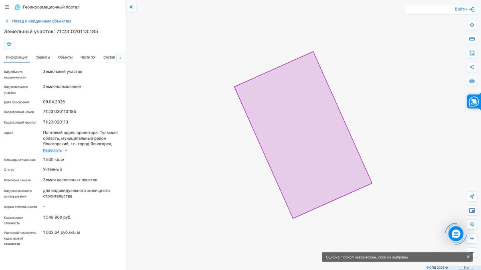The image size is (481, 270).
Task: Add parcel to favorites with star icon
Action: [x=9, y=44]
